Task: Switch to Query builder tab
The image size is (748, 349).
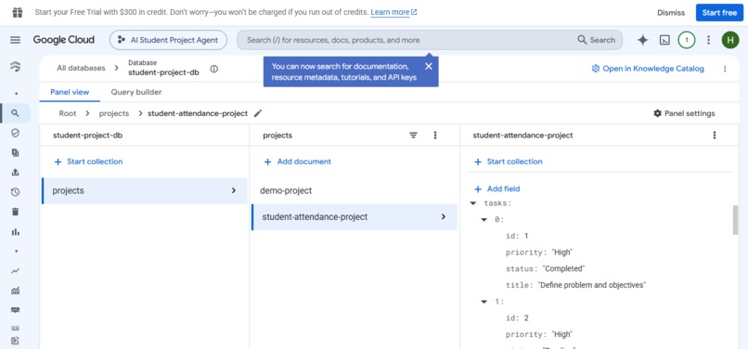Action: (135, 92)
